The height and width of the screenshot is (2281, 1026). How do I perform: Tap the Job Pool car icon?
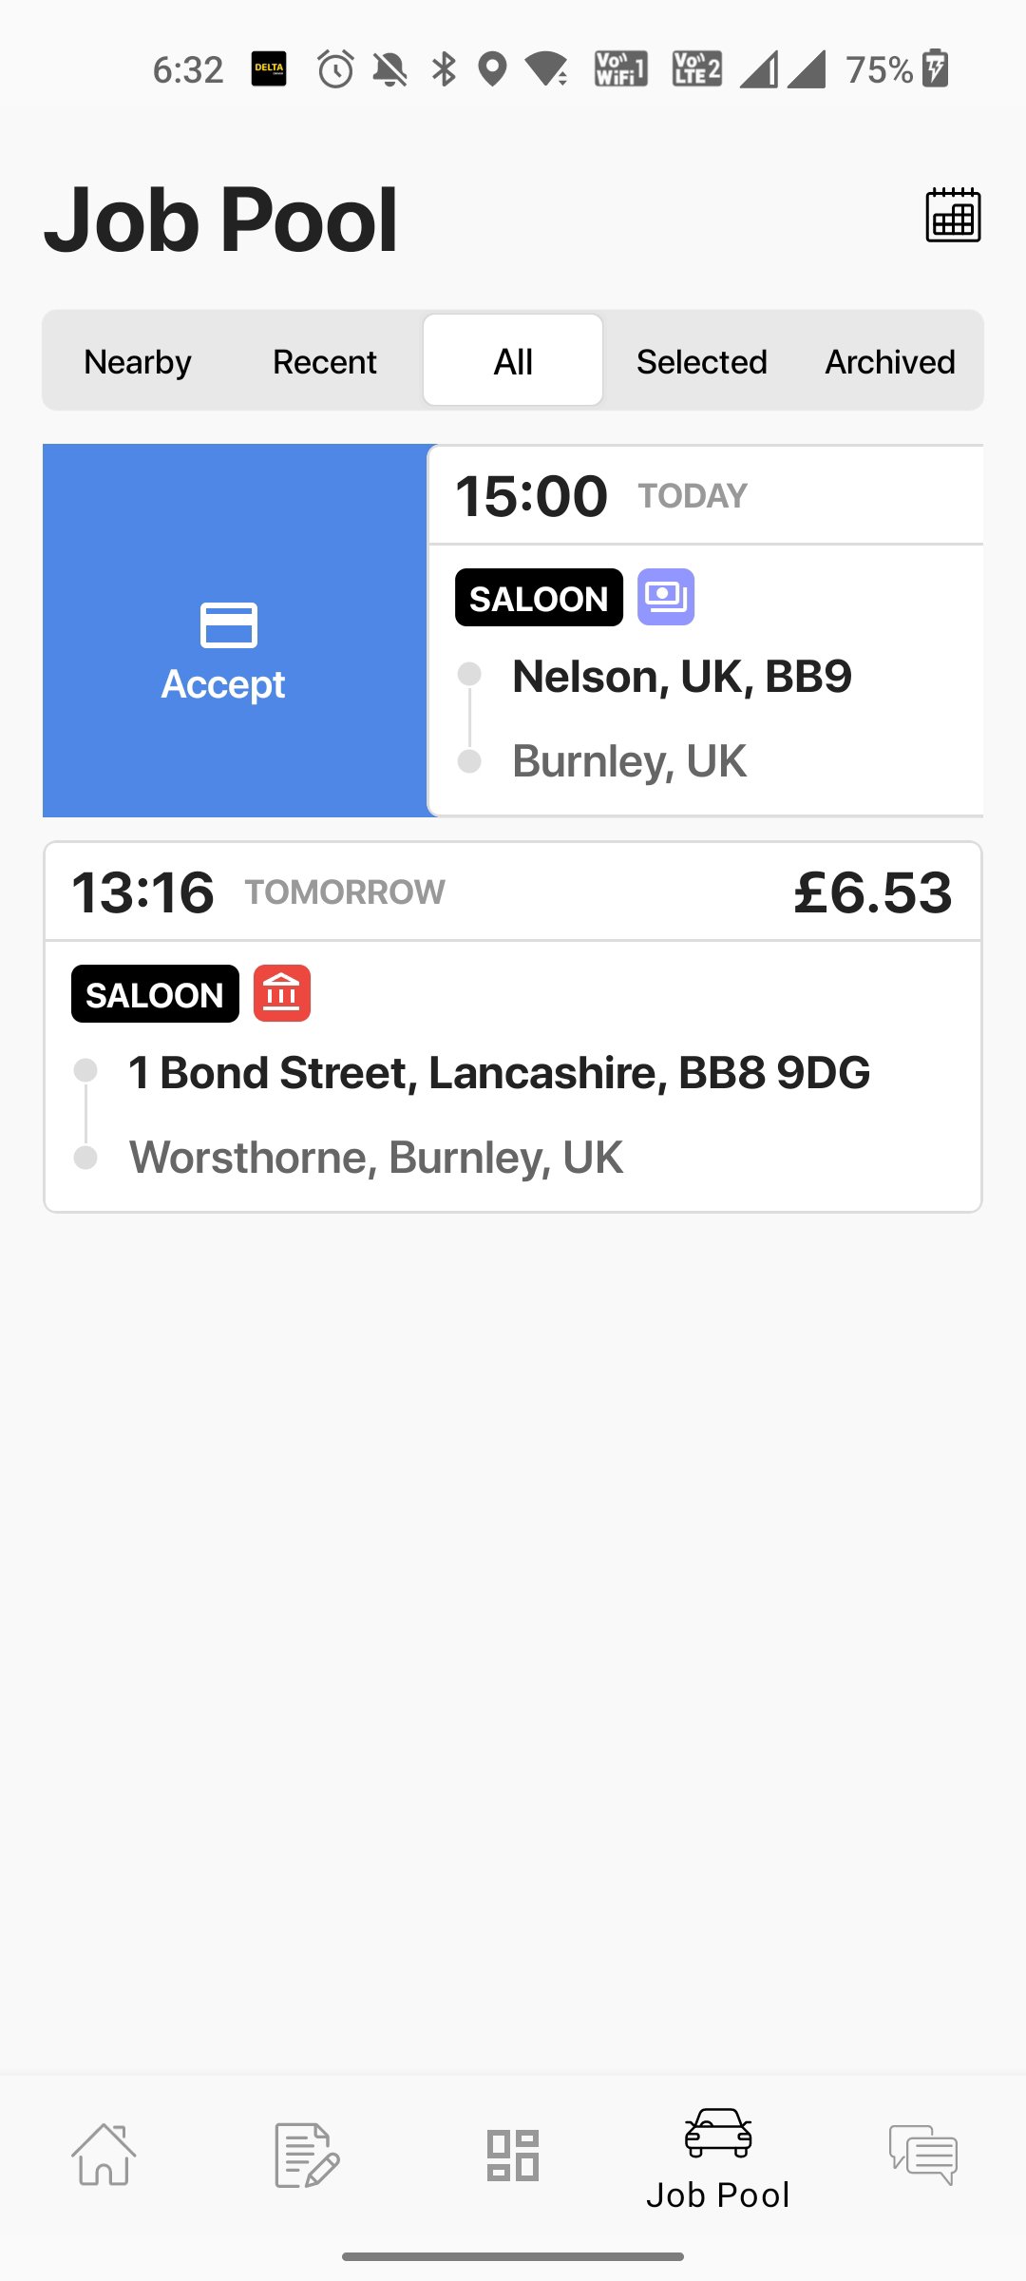click(718, 2132)
